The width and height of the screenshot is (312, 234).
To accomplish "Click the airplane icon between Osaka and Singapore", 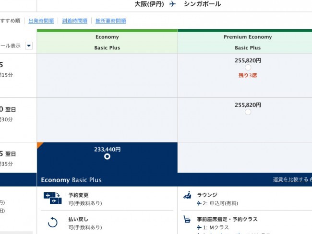I will (x=173, y=4).
